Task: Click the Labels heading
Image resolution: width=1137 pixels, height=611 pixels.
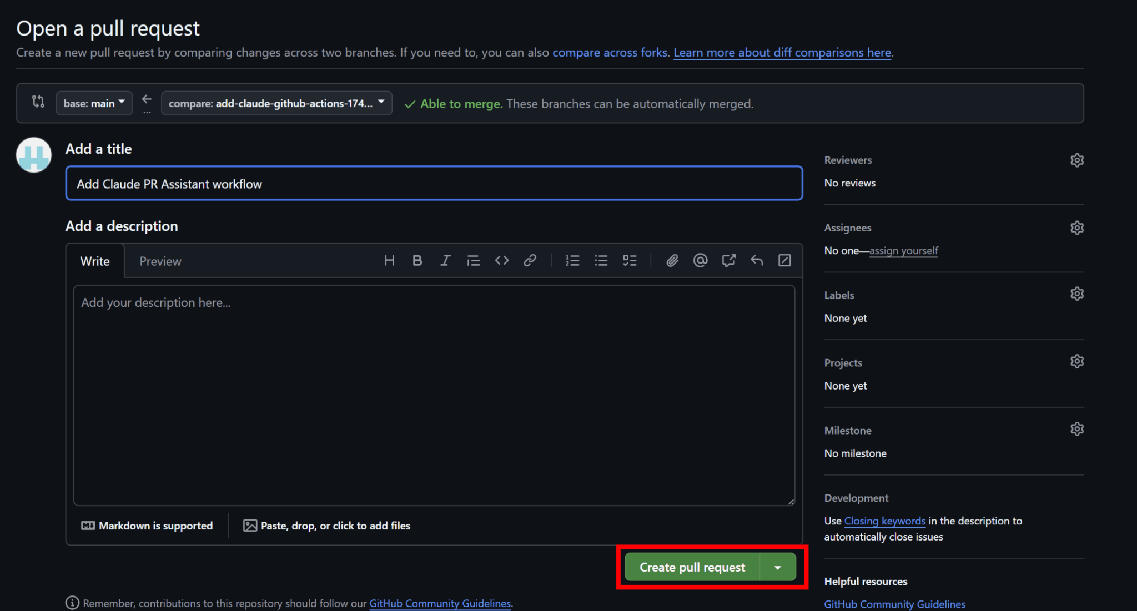Action: (x=839, y=295)
